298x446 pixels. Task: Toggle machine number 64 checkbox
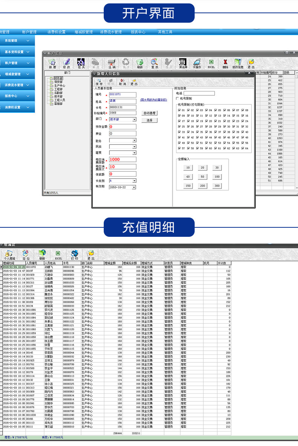(243, 148)
